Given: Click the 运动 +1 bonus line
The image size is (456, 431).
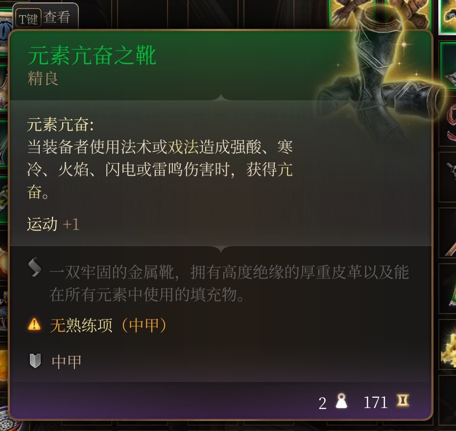Looking at the screenshot, I should (53, 224).
